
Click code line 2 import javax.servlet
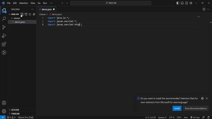pyautogui.click(x=62, y=21)
